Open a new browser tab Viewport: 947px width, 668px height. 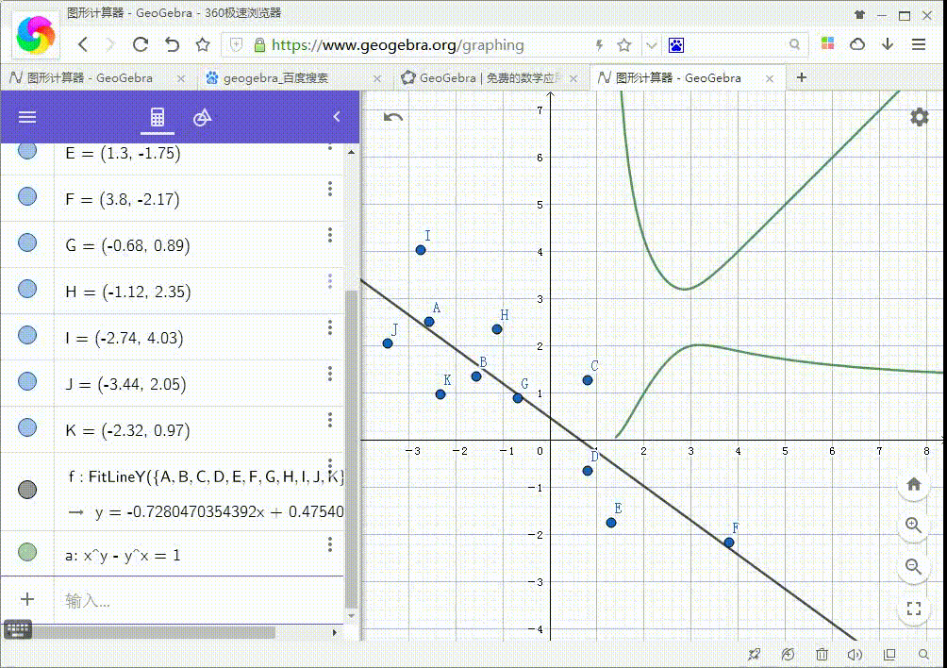[x=802, y=77]
